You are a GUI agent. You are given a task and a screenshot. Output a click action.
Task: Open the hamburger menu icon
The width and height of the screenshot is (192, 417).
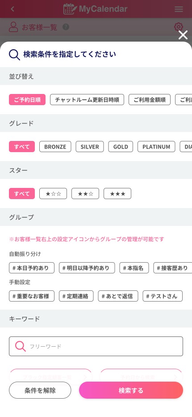pos(179,9)
